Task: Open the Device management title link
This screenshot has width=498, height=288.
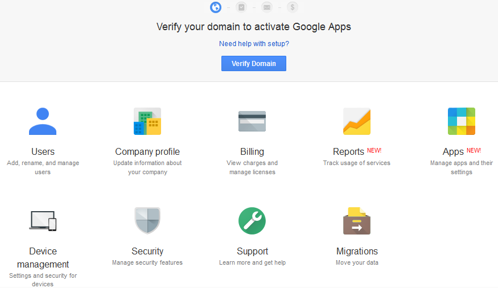Action: tap(43, 257)
